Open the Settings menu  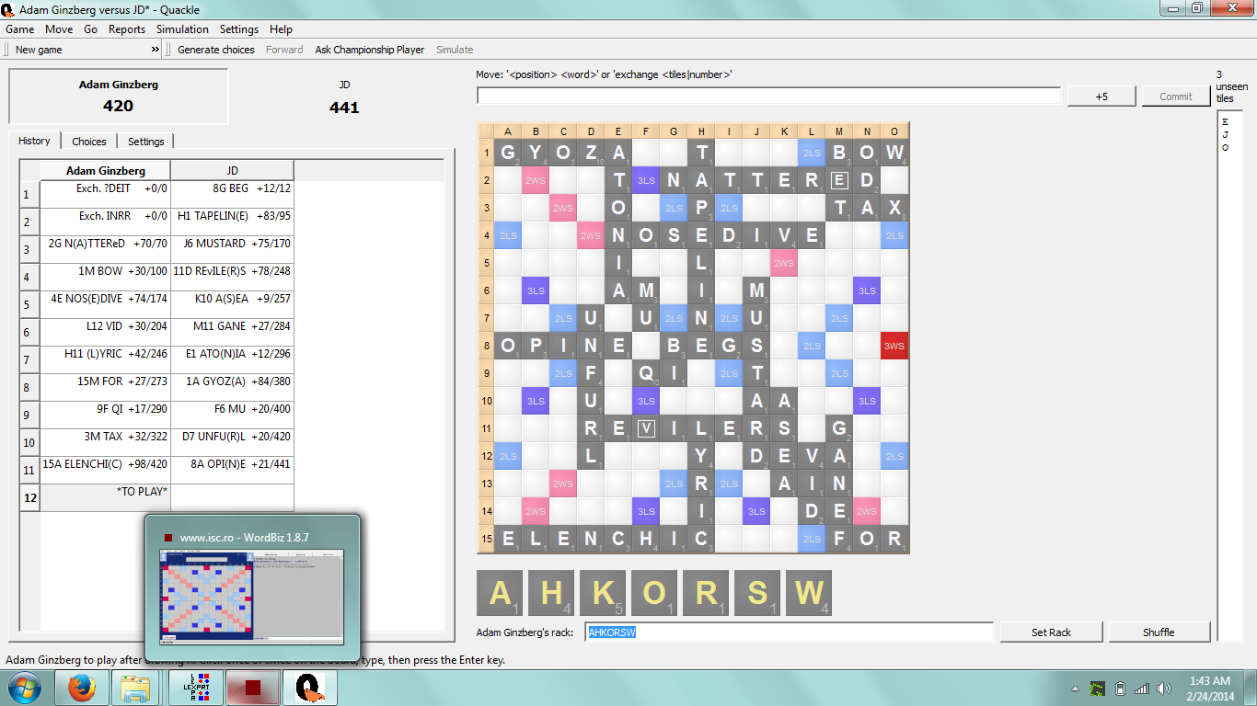coord(239,29)
